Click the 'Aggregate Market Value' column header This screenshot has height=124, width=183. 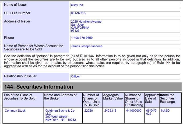(x=114, y=100)
